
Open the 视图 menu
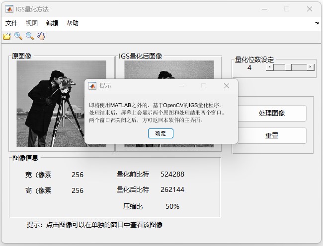[31, 23]
